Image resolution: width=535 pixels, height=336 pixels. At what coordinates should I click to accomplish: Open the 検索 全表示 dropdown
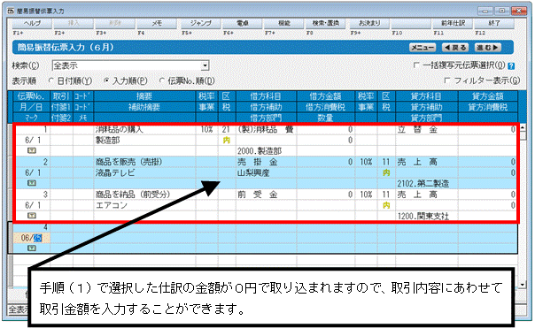point(205,65)
